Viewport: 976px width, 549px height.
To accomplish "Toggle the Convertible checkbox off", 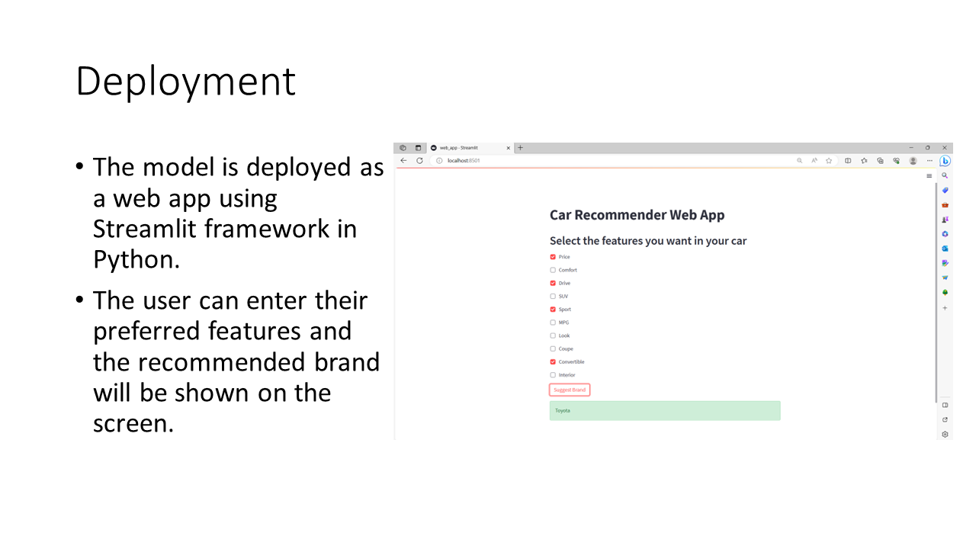I will (x=552, y=361).
